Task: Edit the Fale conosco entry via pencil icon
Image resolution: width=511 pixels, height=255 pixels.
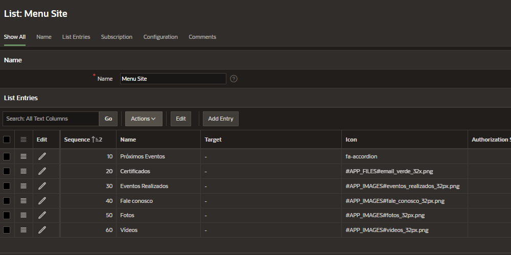Action: pos(42,201)
